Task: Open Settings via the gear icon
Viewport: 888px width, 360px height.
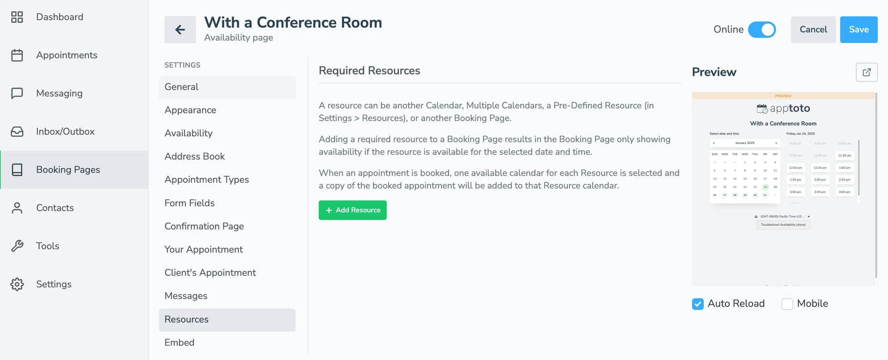Action: tap(17, 284)
